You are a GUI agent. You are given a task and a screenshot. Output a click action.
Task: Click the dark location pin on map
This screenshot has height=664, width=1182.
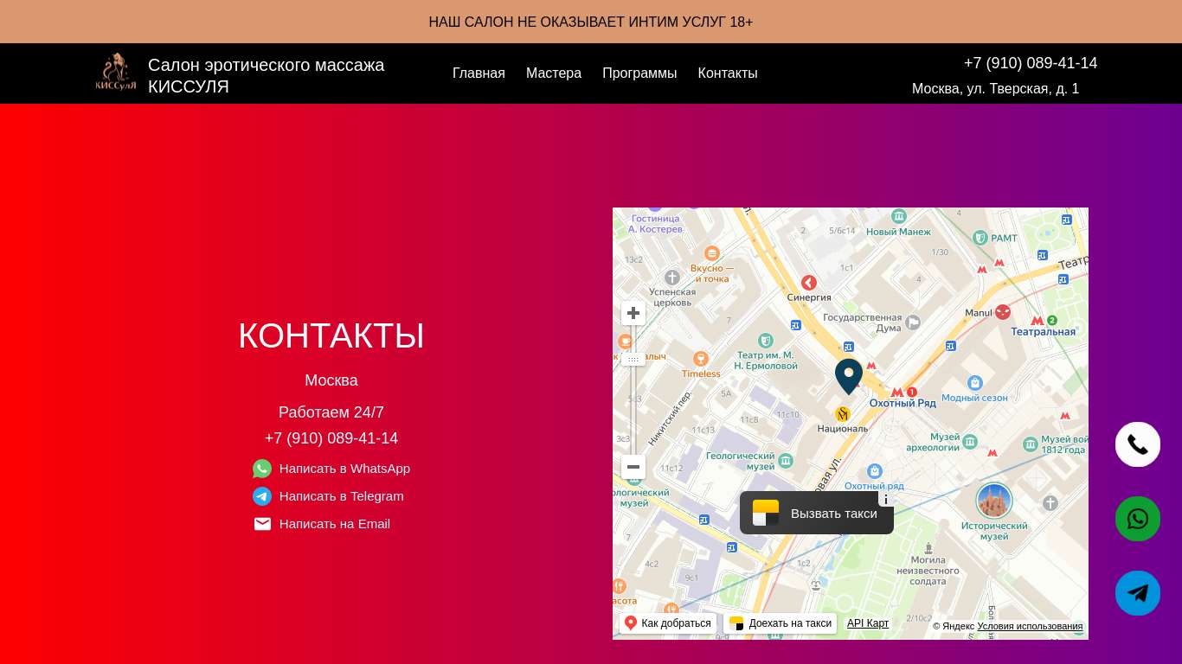(848, 375)
